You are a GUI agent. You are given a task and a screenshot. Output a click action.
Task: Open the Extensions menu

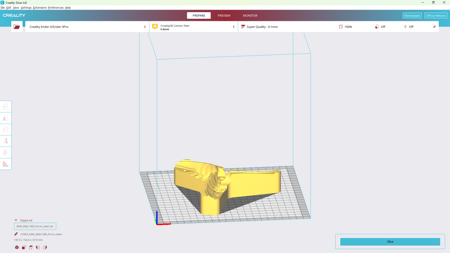coord(40,7)
